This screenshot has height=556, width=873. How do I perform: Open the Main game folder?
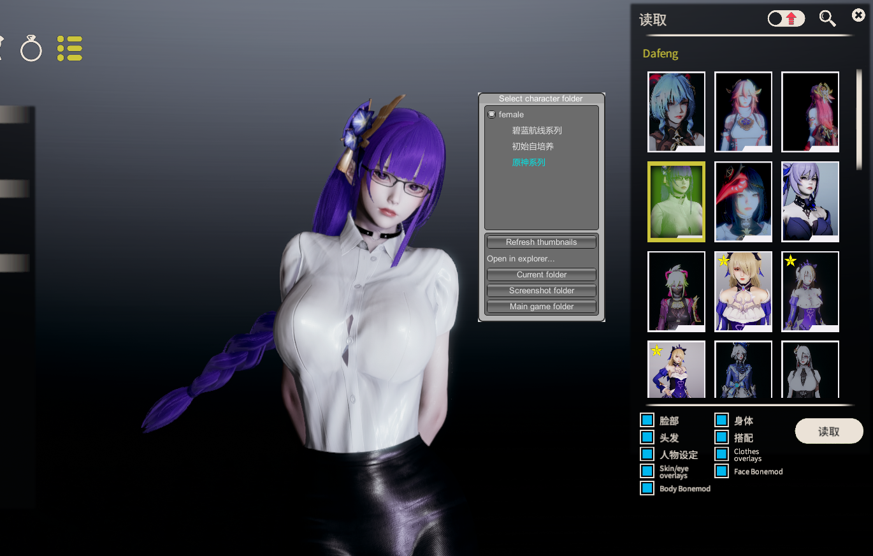coord(542,307)
